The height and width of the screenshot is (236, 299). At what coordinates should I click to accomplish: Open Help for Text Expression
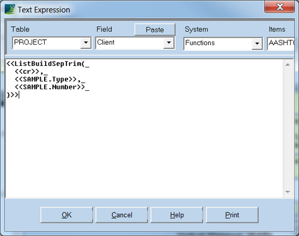(177, 215)
